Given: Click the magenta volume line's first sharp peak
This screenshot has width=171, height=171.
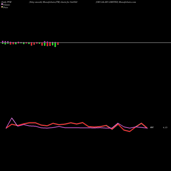Looking at the screenshot, I should (12, 118).
